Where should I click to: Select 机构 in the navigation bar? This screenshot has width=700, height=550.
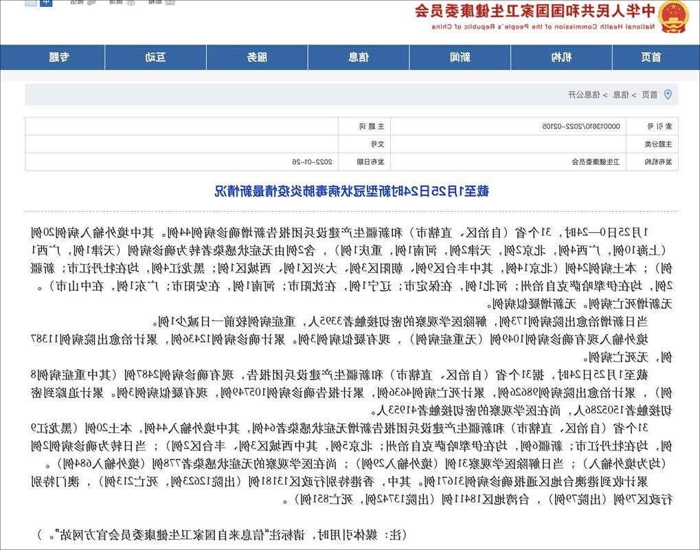point(561,58)
